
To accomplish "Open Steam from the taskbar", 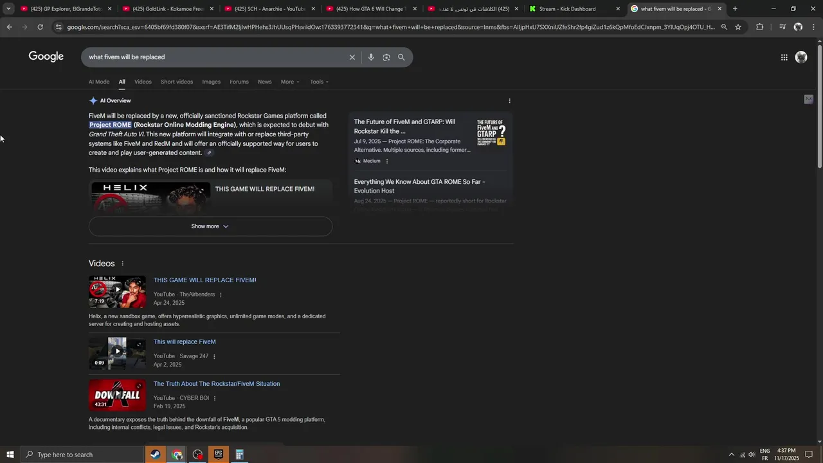I will pyautogui.click(x=155, y=455).
